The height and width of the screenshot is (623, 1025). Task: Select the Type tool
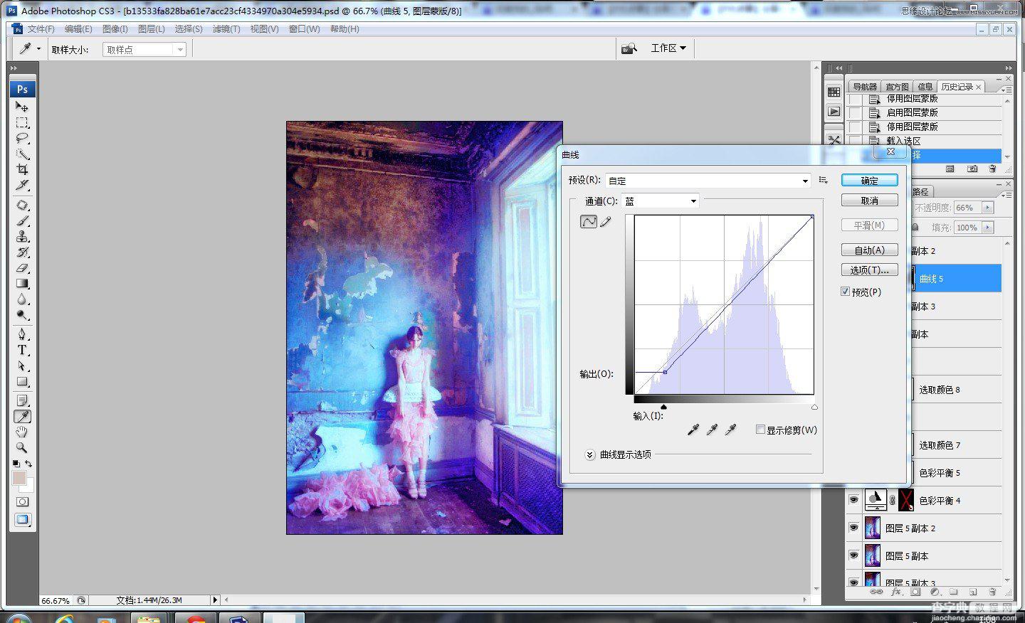22,350
